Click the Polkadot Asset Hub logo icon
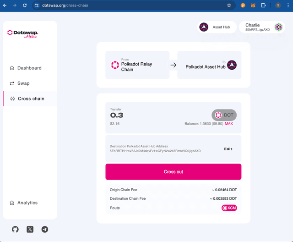This screenshot has width=293, height=242. [232, 65]
